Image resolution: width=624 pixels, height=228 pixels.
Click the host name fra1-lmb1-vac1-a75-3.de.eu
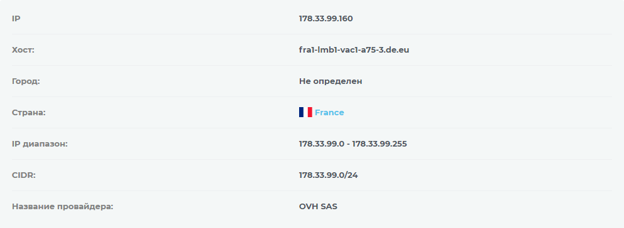click(354, 50)
